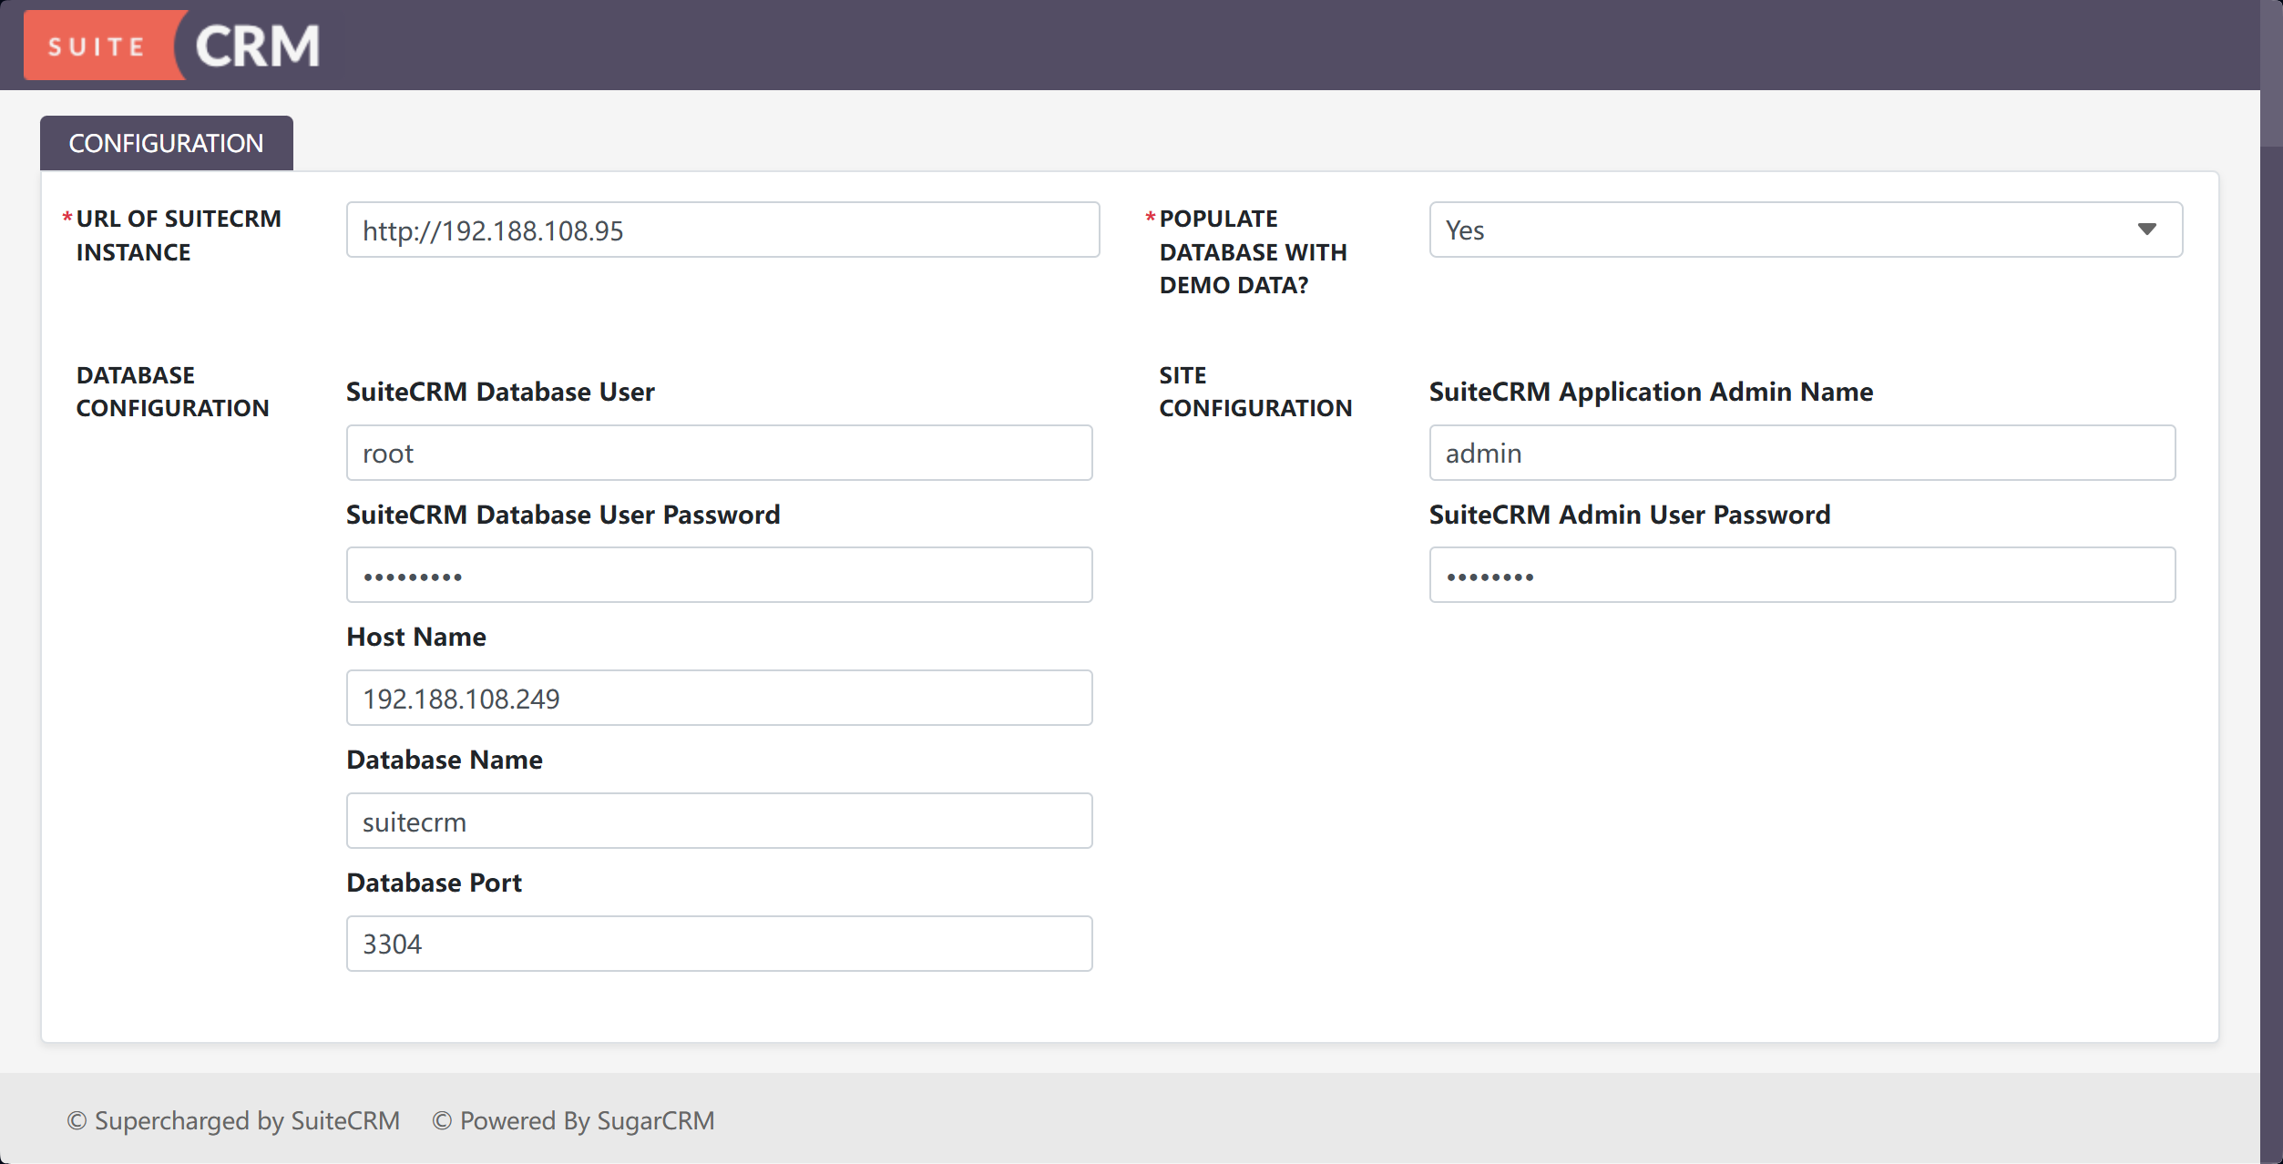2283x1164 pixels.
Task: Open the Supercharged by SuiteCRM link
Action: tap(233, 1120)
